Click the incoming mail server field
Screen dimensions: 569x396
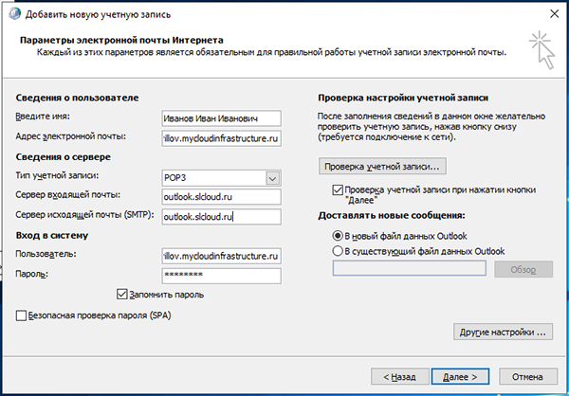221,197
